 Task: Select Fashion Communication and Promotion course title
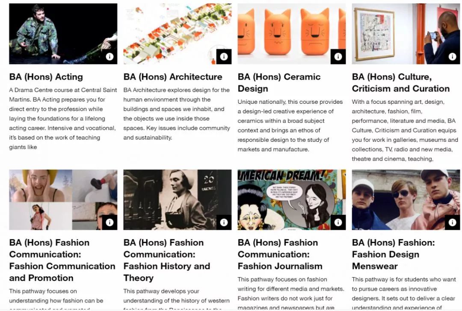point(62,260)
